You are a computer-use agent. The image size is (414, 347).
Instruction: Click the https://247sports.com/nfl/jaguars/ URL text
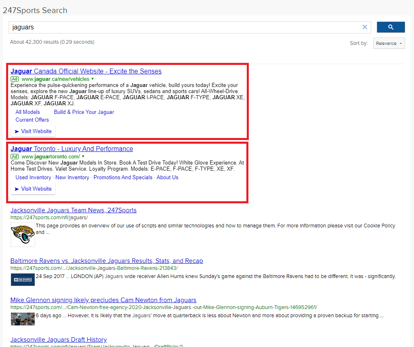49,218
